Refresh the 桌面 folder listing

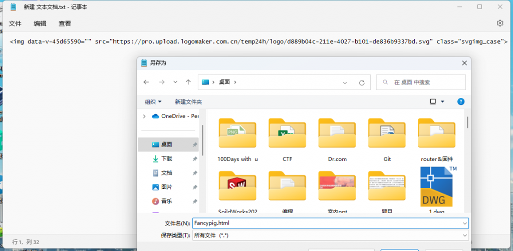[x=362, y=83]
